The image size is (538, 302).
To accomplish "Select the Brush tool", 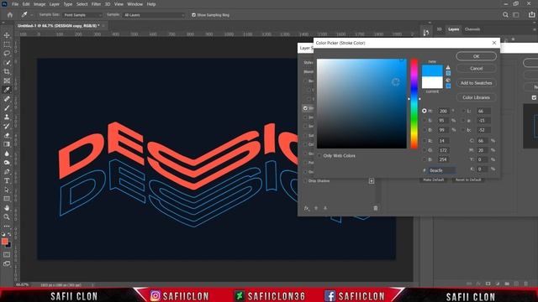I will coord(7,108).
